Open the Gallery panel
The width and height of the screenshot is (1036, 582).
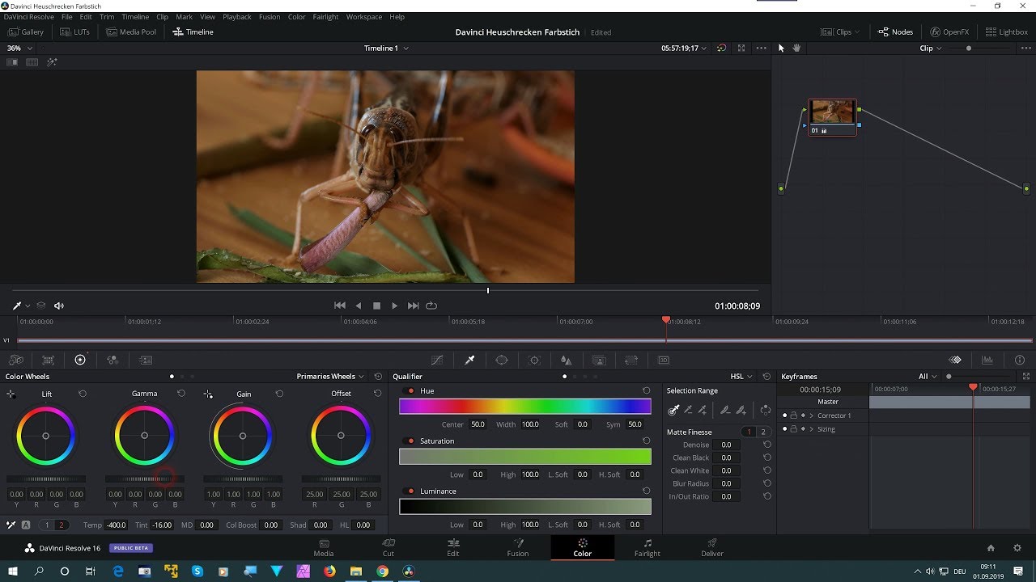26,32
